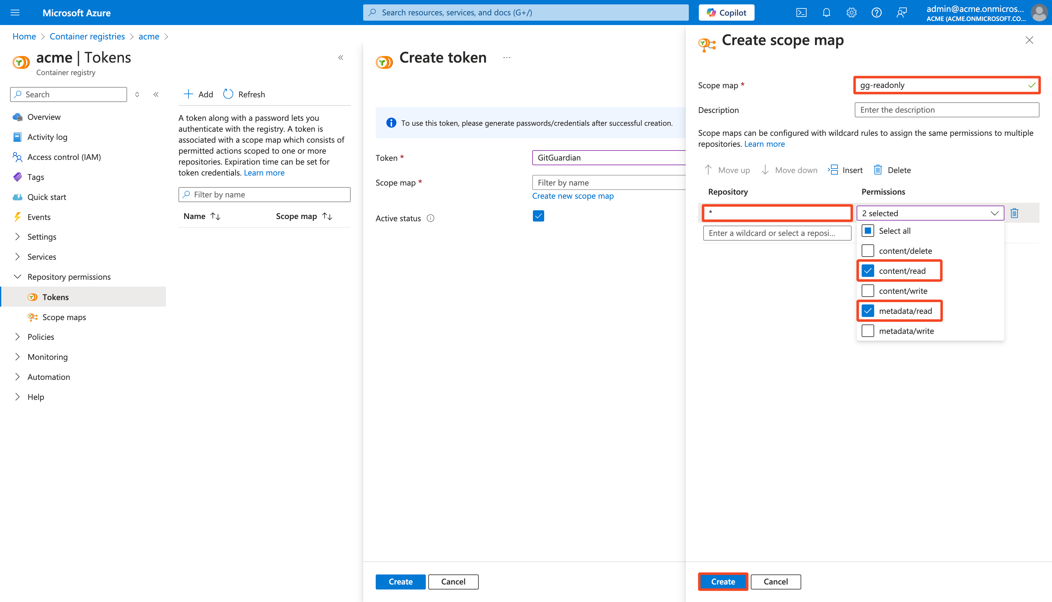
Task: Open the feedback icon in top bar
Action: point(901,13)
